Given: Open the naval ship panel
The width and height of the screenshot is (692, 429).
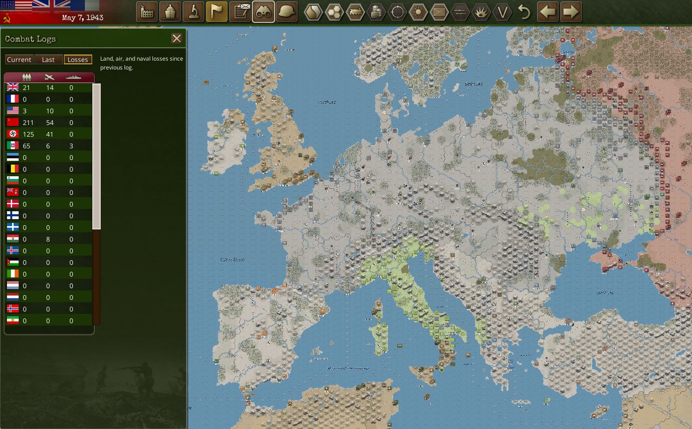Looking at the screenshot, I should [x=170, y=12].
